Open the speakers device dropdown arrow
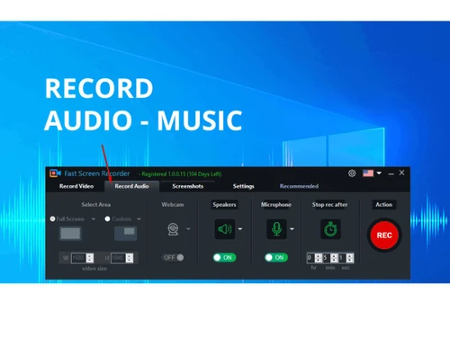Screen dimensions: 450x337 click(240, 229)
